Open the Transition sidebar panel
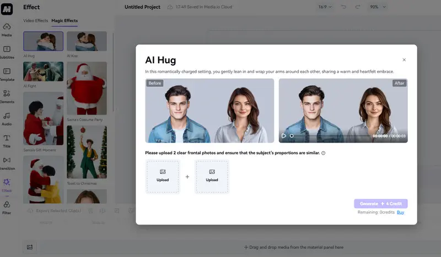The height and width of the screenshot is (257, 441). click(x=7, y=163)
